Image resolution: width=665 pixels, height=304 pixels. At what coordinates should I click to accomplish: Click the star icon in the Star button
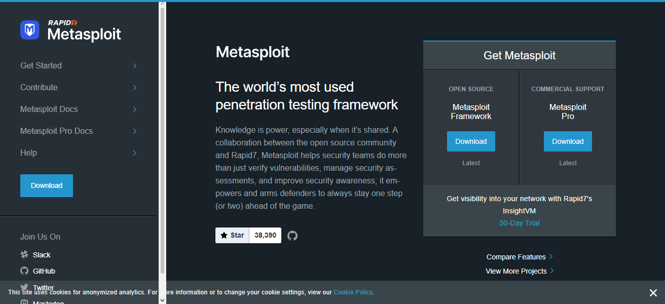[x=224, y=236]
